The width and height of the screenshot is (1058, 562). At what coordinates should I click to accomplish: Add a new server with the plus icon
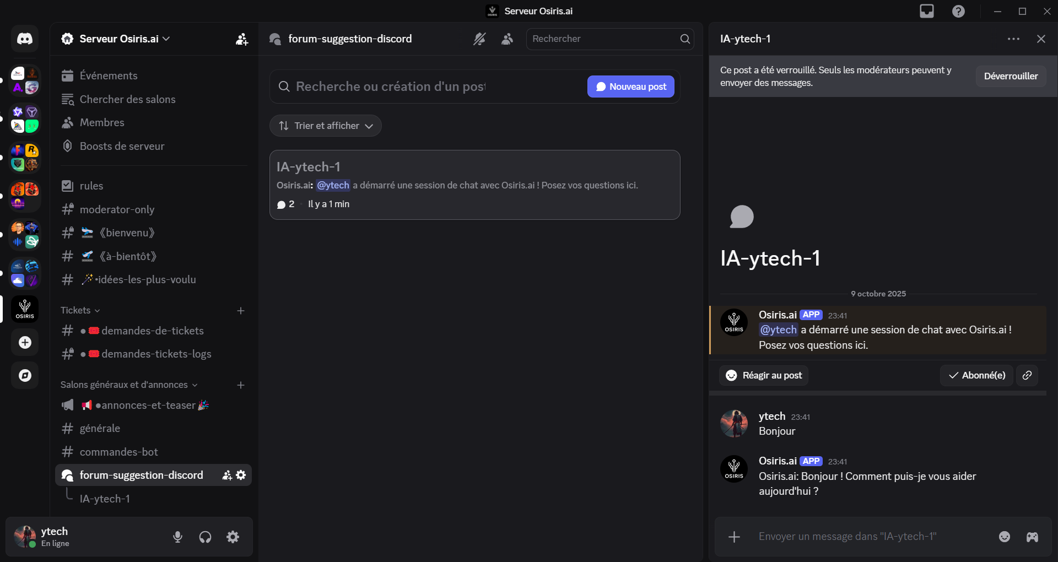coord(24,342)
